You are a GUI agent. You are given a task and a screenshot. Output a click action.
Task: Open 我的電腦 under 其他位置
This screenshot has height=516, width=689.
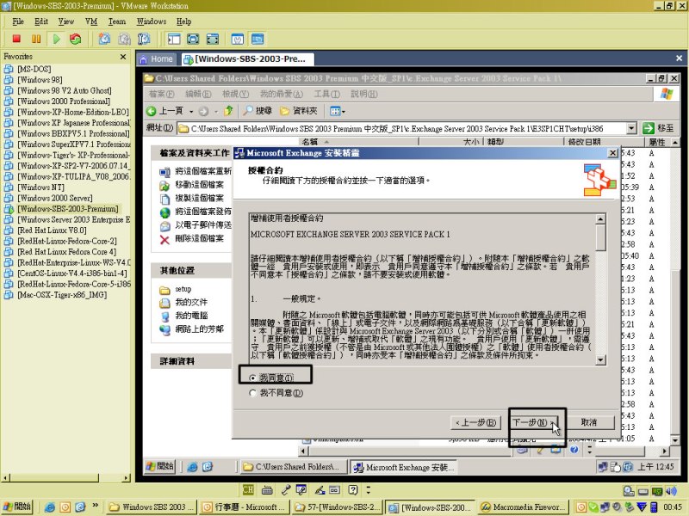point(191,316)
